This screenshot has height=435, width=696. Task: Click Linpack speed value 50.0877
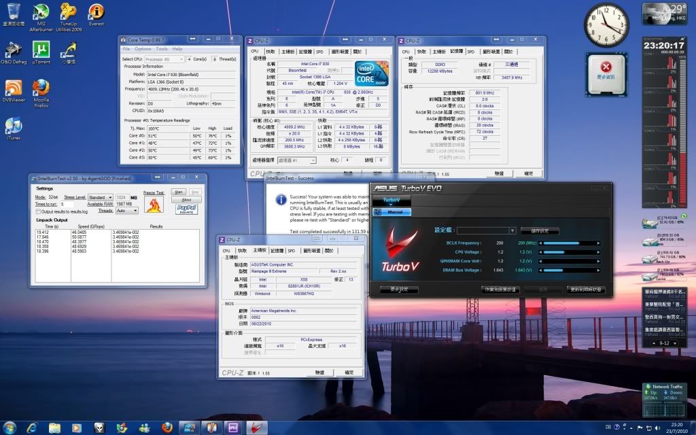click(x=79, y=237)
